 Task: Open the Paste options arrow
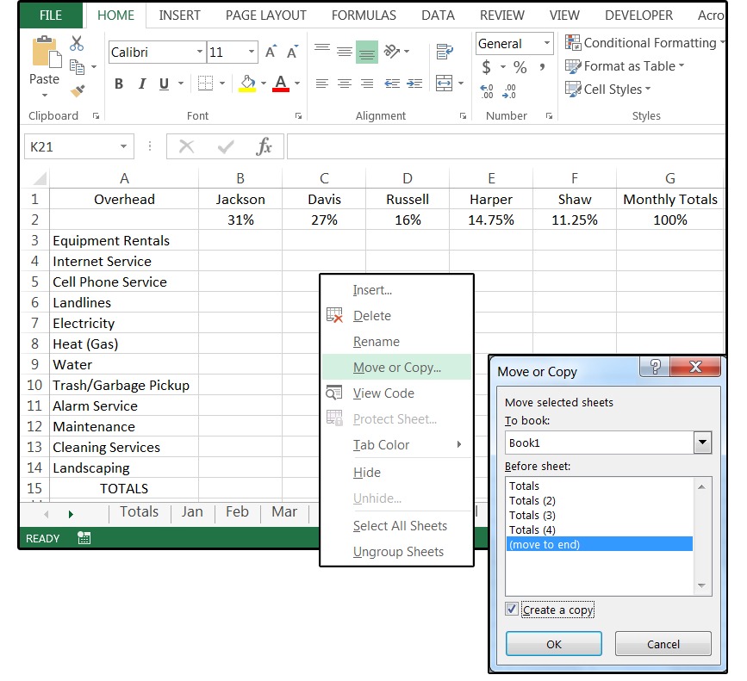[44, 96]
